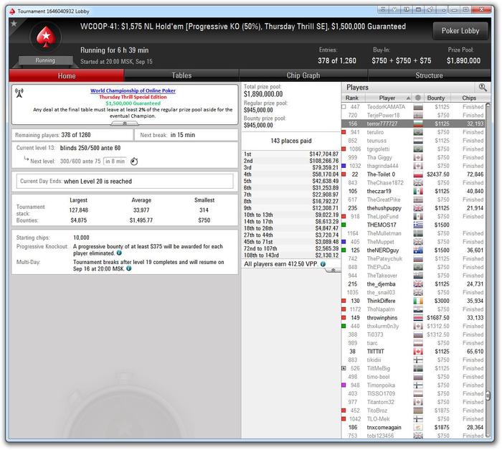Click the red color label beside teruliro
Image resolution: width=502 pixels, height=450 pixels.
pos(344,132)
